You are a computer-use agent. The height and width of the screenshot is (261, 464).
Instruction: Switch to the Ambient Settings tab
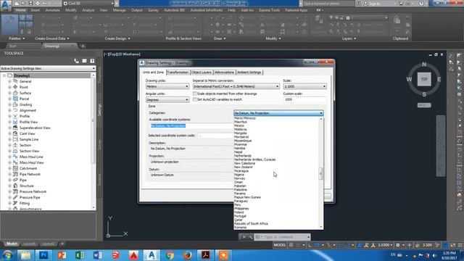click(249, 72)
